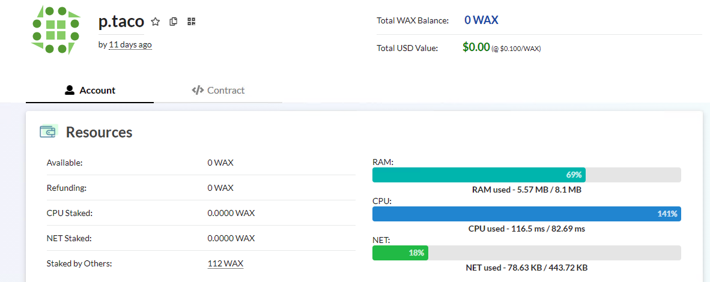The height and width of the screenshot is (282, 710).
Task: Click the RAM usage bar at 69%
Action: (x=527, y=175)
